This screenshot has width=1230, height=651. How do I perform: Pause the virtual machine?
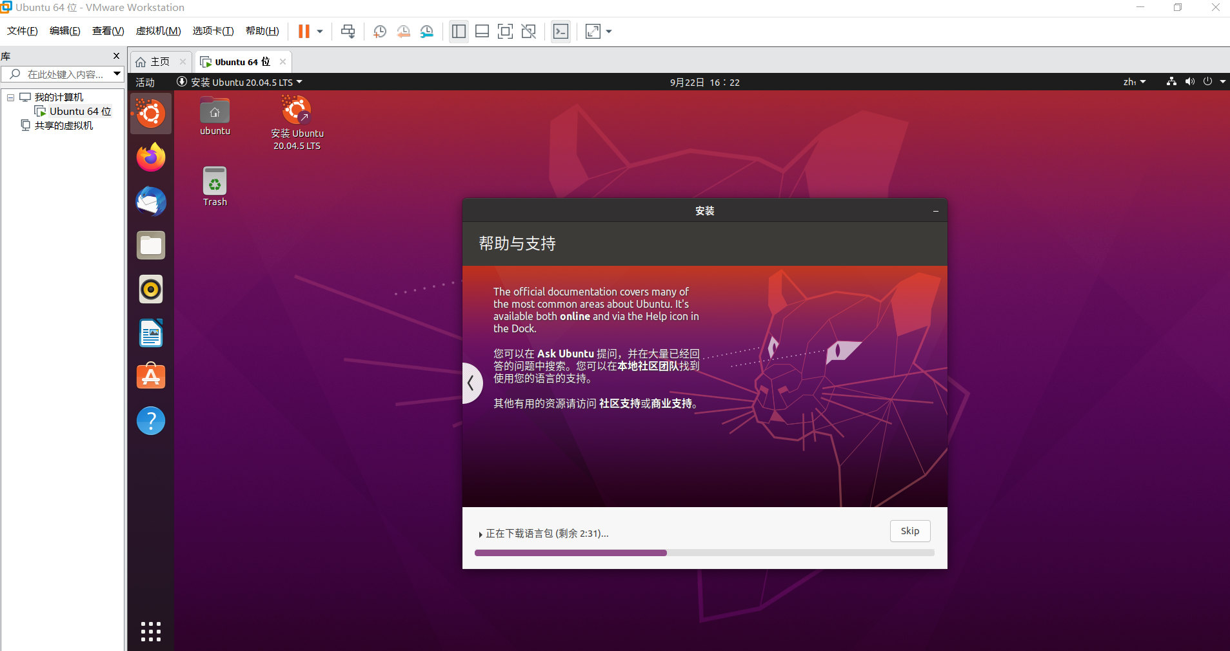304,32
